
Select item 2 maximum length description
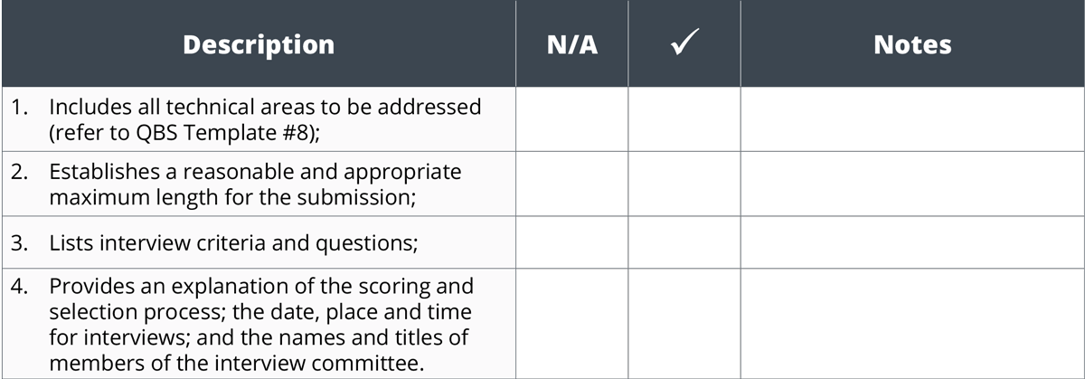coord(255,184)
